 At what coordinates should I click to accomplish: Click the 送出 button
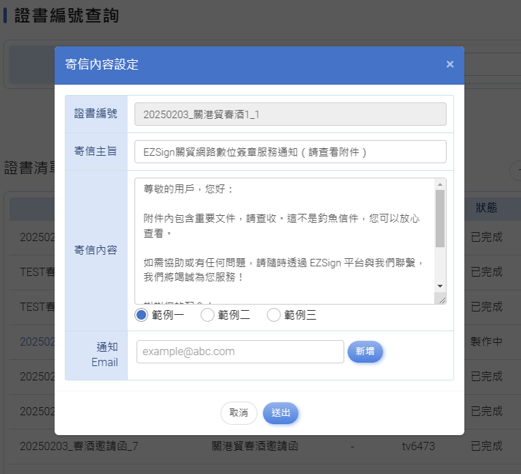pos(280,413)
